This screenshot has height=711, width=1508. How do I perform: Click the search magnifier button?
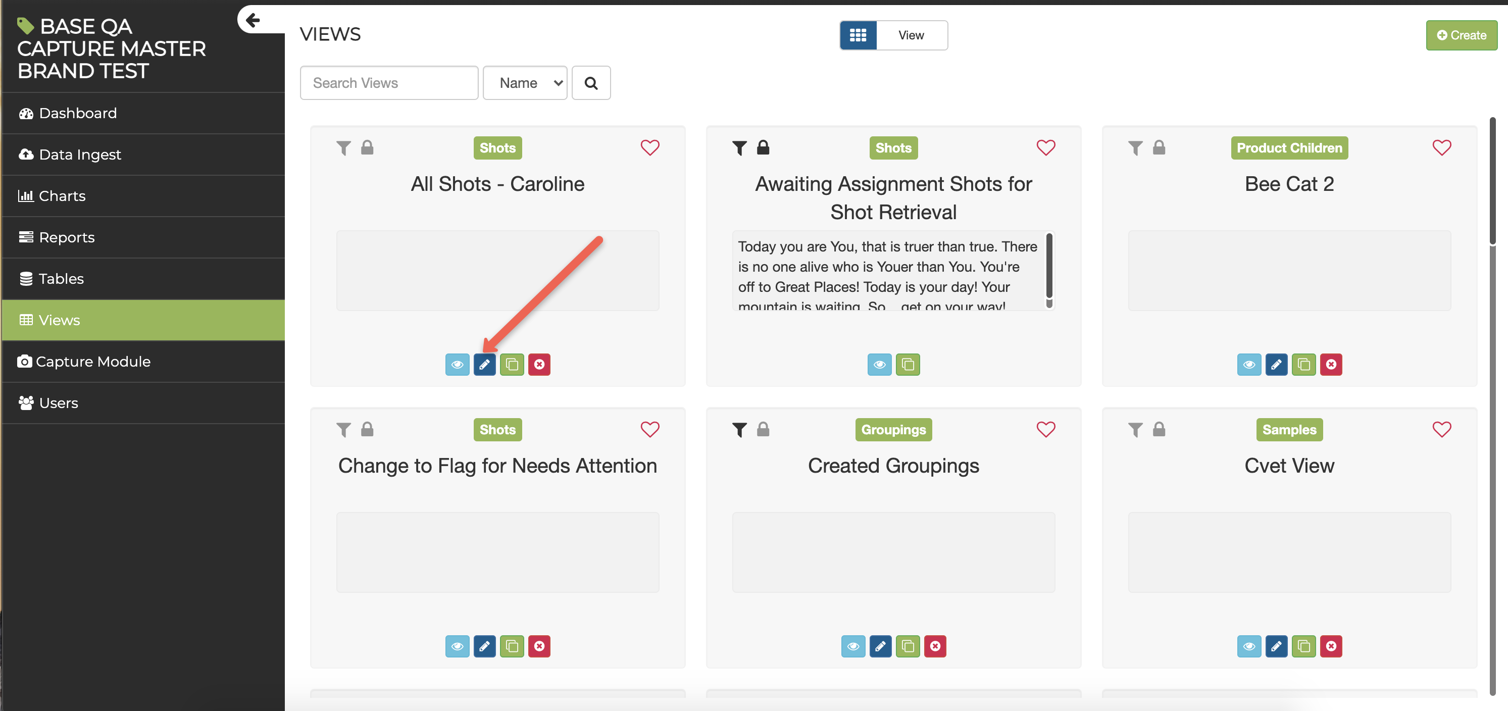pos(591,83)
